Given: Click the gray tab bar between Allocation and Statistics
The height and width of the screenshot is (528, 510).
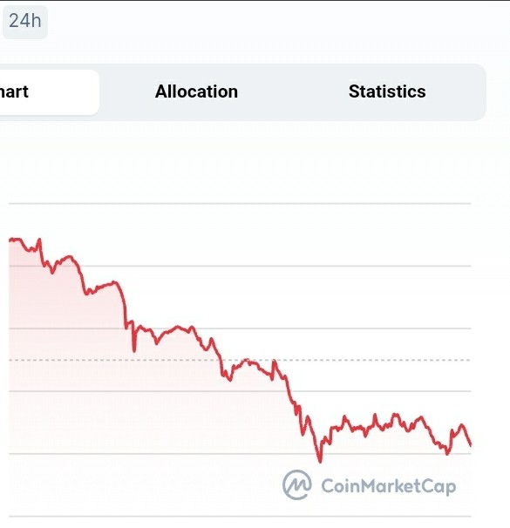Looking at the screenshot, I should 293,92.
